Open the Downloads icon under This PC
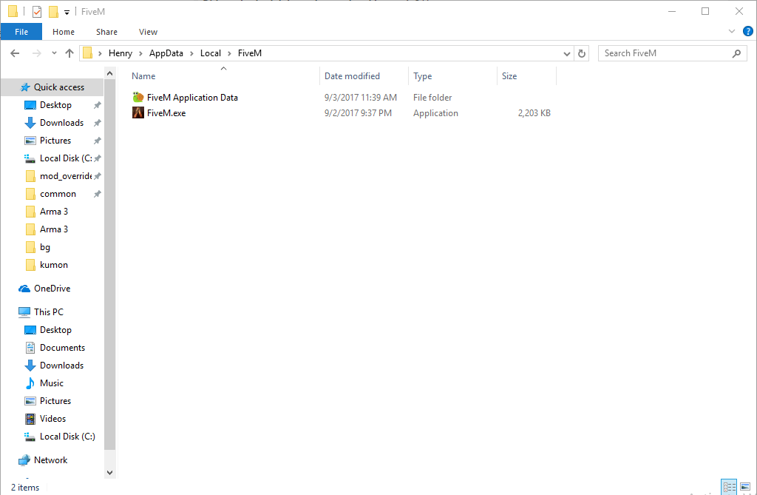757x495 pixels. 30,366
